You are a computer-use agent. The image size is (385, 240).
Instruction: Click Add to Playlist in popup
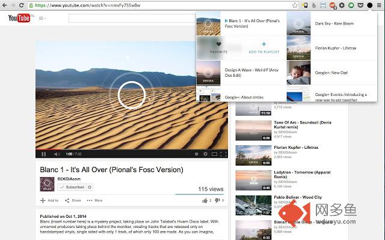point(263,48)
